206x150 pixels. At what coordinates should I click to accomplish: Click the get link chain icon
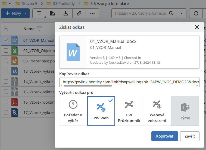click(79, 13)
